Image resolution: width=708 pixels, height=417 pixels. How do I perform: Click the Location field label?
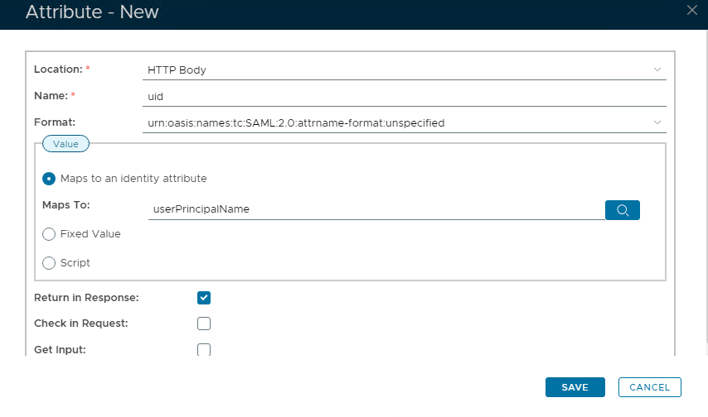[58, 69]
